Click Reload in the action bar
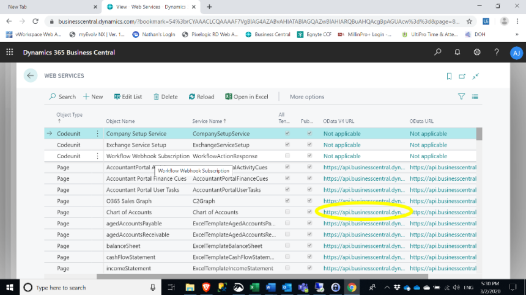Image resolution: width=526 pixels, height=295 pixels. click(201, 97)
